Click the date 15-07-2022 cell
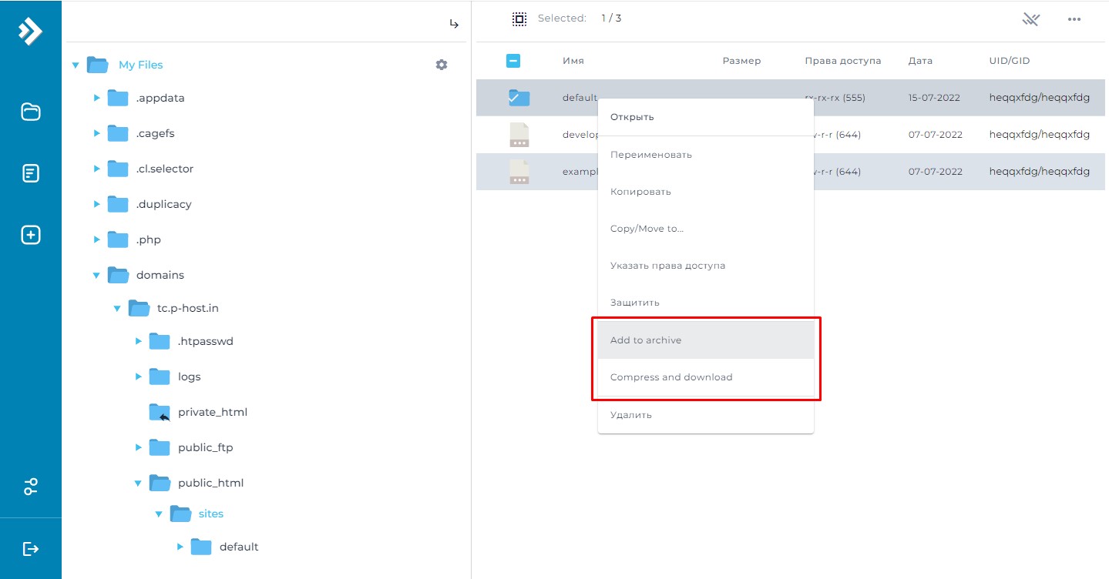Viewport: 1109px width, 579px height. (x=936, y=98)
